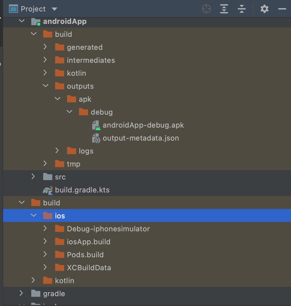
Task: Click the Select Opened File crosshair icon
Action: click(206, 9)
